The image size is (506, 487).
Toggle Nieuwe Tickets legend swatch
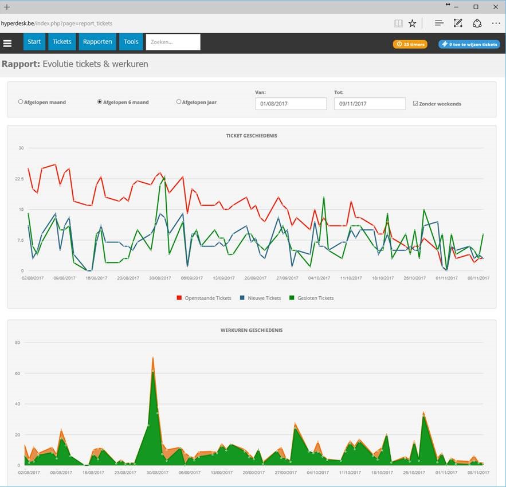(x=242, y=297)
